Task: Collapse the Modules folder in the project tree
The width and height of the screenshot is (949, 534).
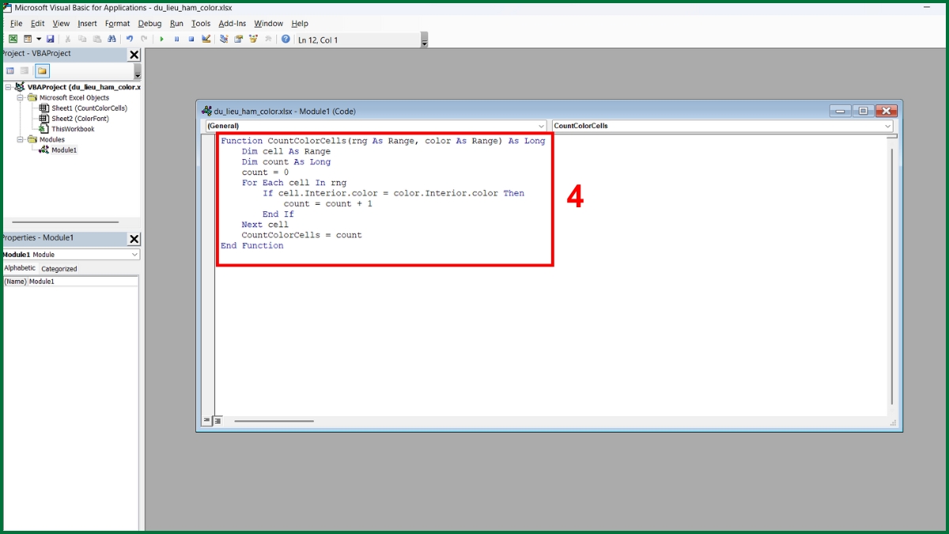Action: click(21, 139)
